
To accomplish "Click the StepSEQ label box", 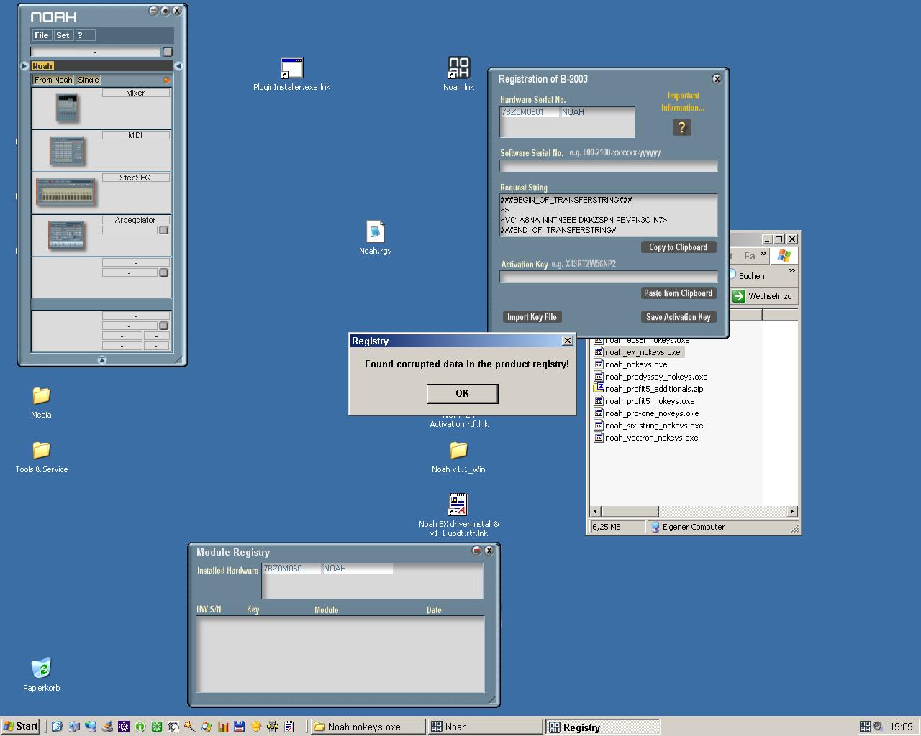I will click(x=135, y=178).
